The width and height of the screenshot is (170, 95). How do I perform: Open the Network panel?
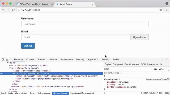pos(53,59)
